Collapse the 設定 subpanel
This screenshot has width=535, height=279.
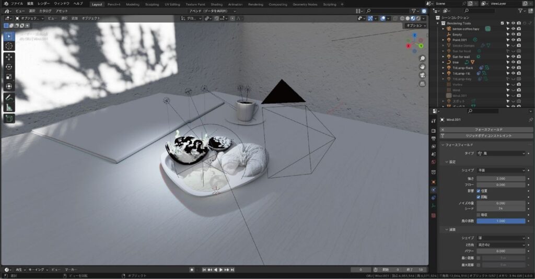tap(447, 162)
